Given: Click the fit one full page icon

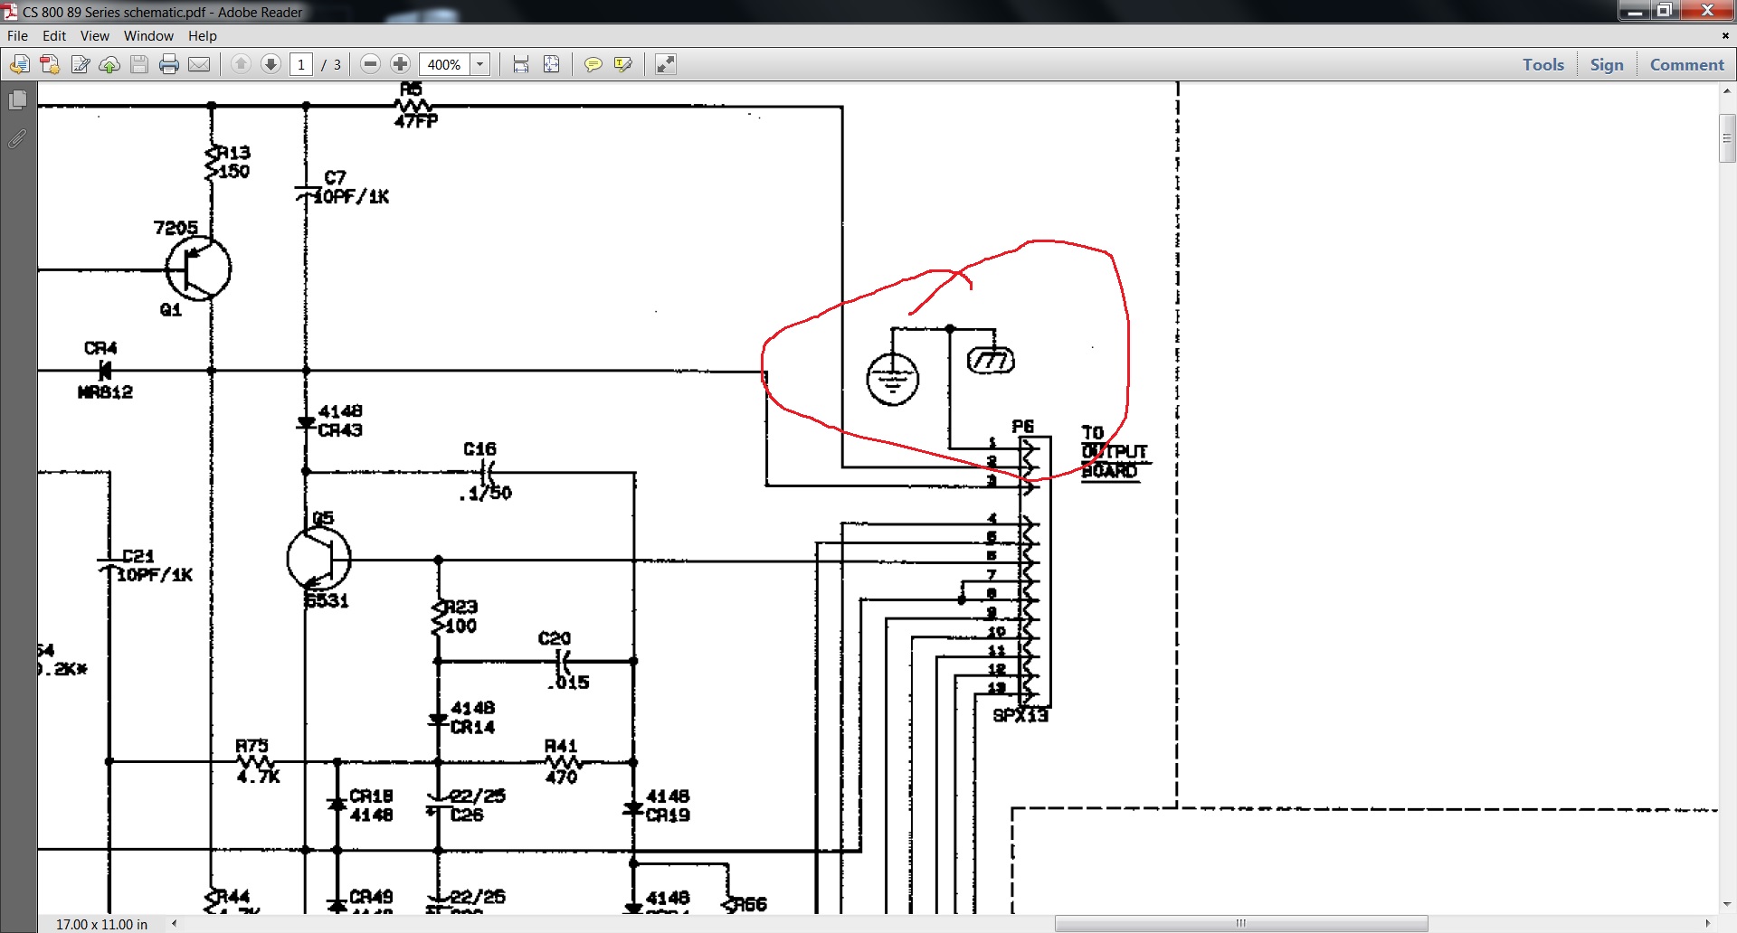Looking at the screenshot, I should [x=552, y=64].
